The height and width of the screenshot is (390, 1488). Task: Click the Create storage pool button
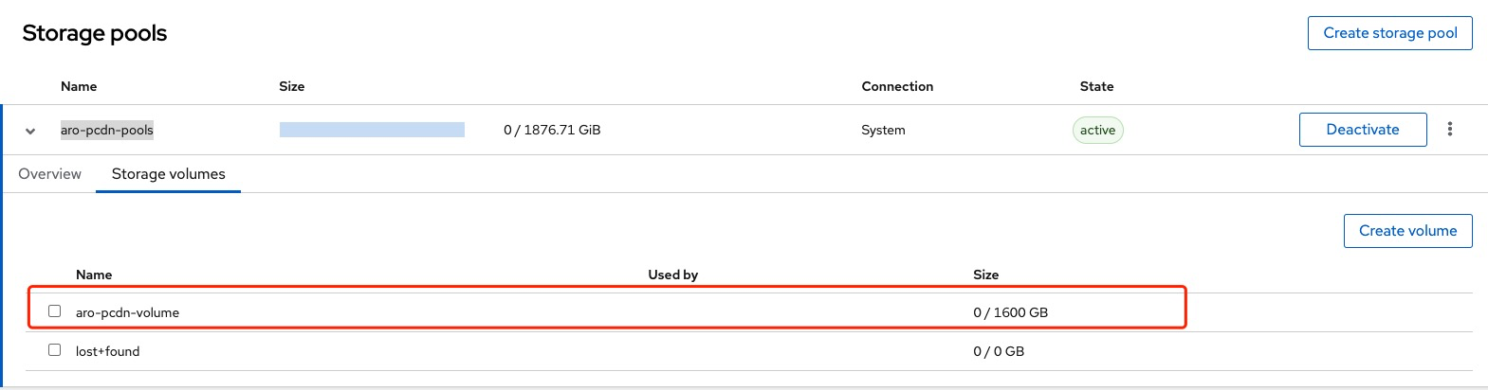pos(1389,33)
